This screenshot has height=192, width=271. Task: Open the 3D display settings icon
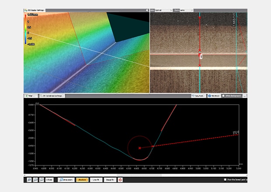pyautogui.click(x=26, y=10)
